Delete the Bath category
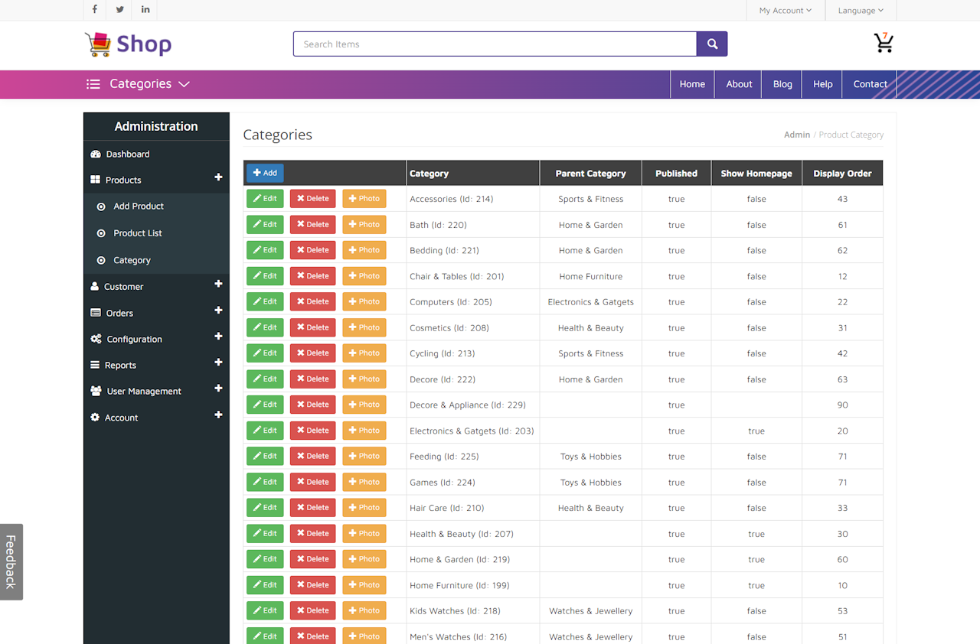This screenshot has height=644, width=980. (312, 224)
